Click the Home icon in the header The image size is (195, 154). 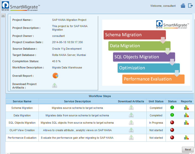(183, 6)
